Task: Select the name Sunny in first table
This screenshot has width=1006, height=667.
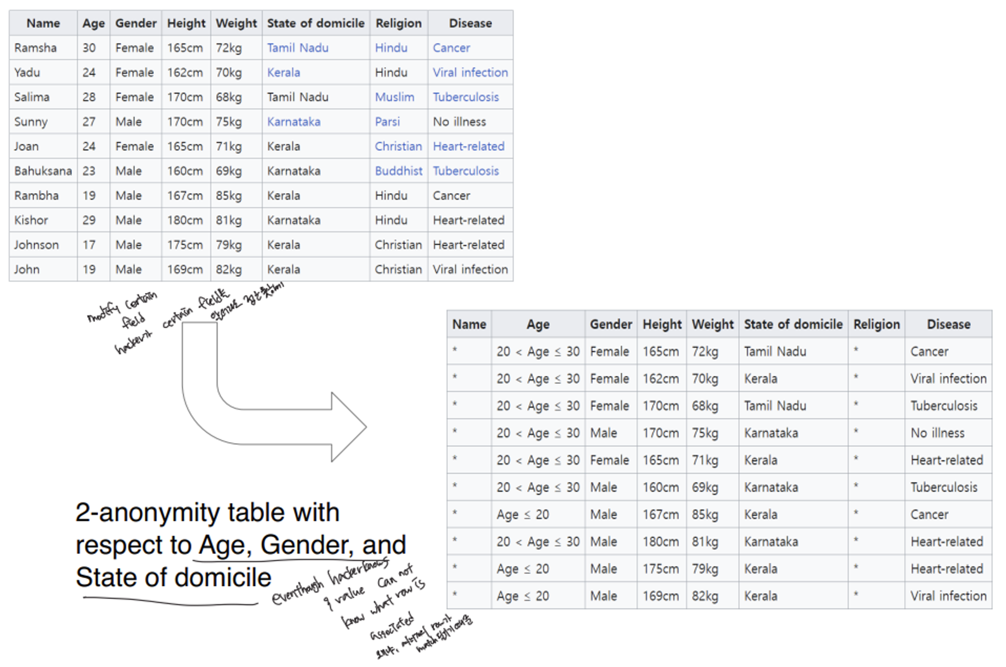Action: (31, 122)
